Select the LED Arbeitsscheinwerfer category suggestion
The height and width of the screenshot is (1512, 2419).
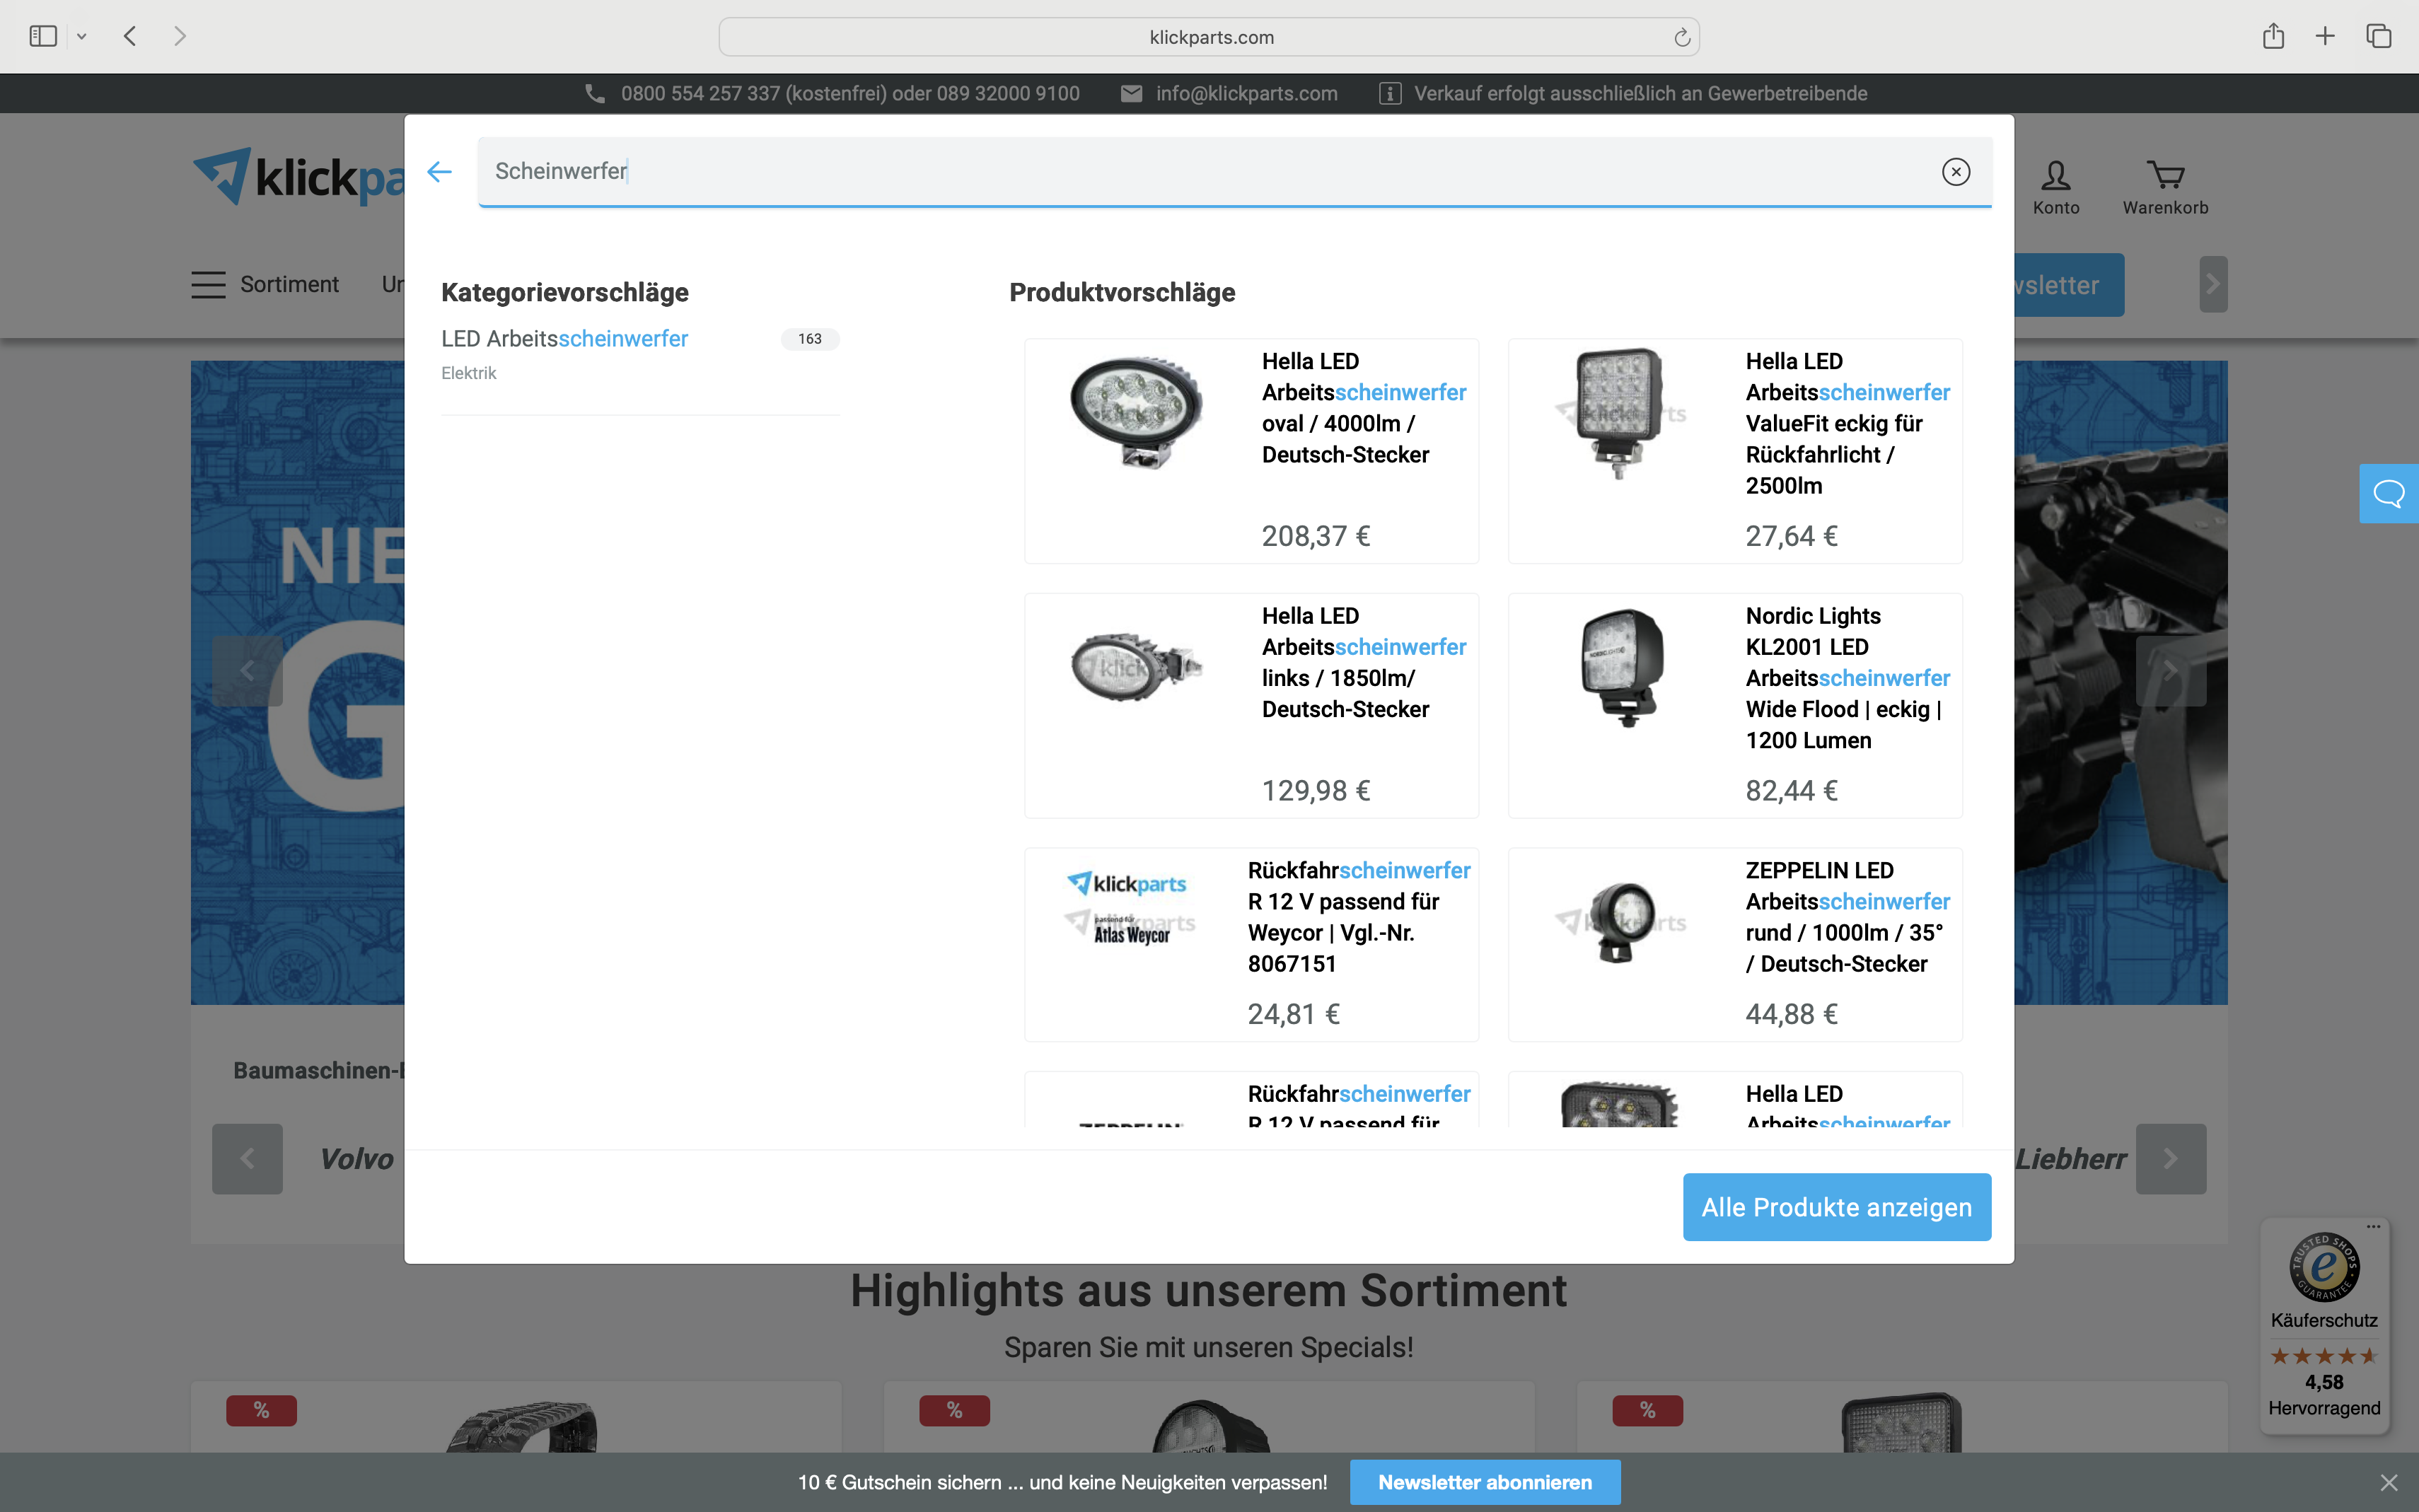tap(564, 339)
